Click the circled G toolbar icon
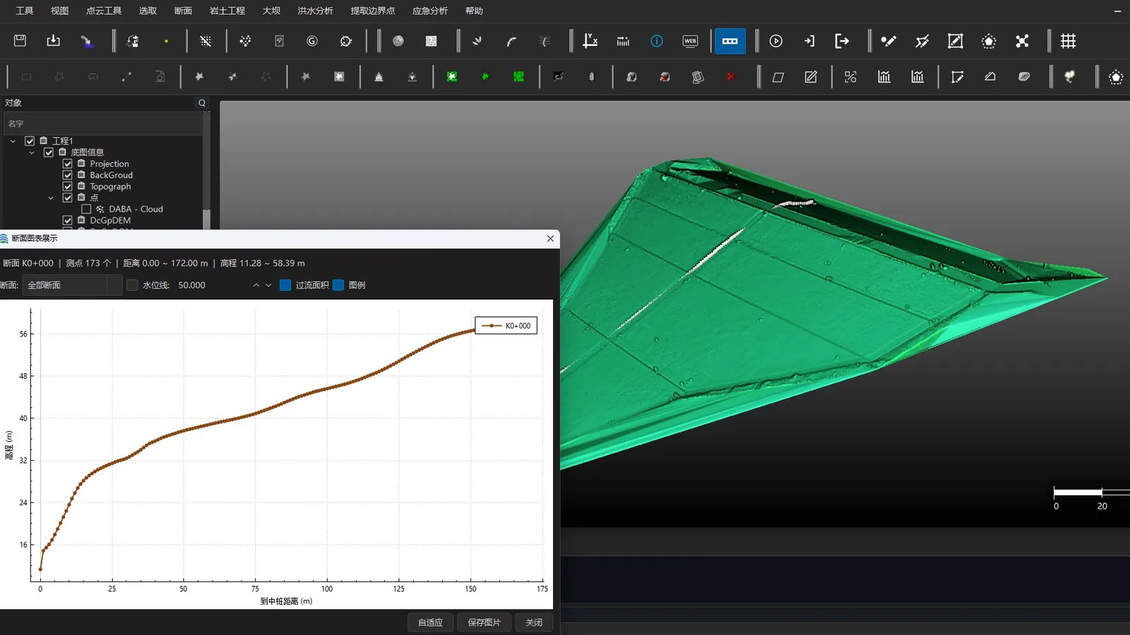This screenshot has width=1130, height=635. pyautogui.click(x=312, y=41)
